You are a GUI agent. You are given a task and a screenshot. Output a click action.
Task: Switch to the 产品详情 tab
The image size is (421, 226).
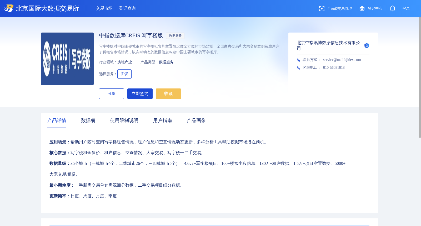[57, 120]
